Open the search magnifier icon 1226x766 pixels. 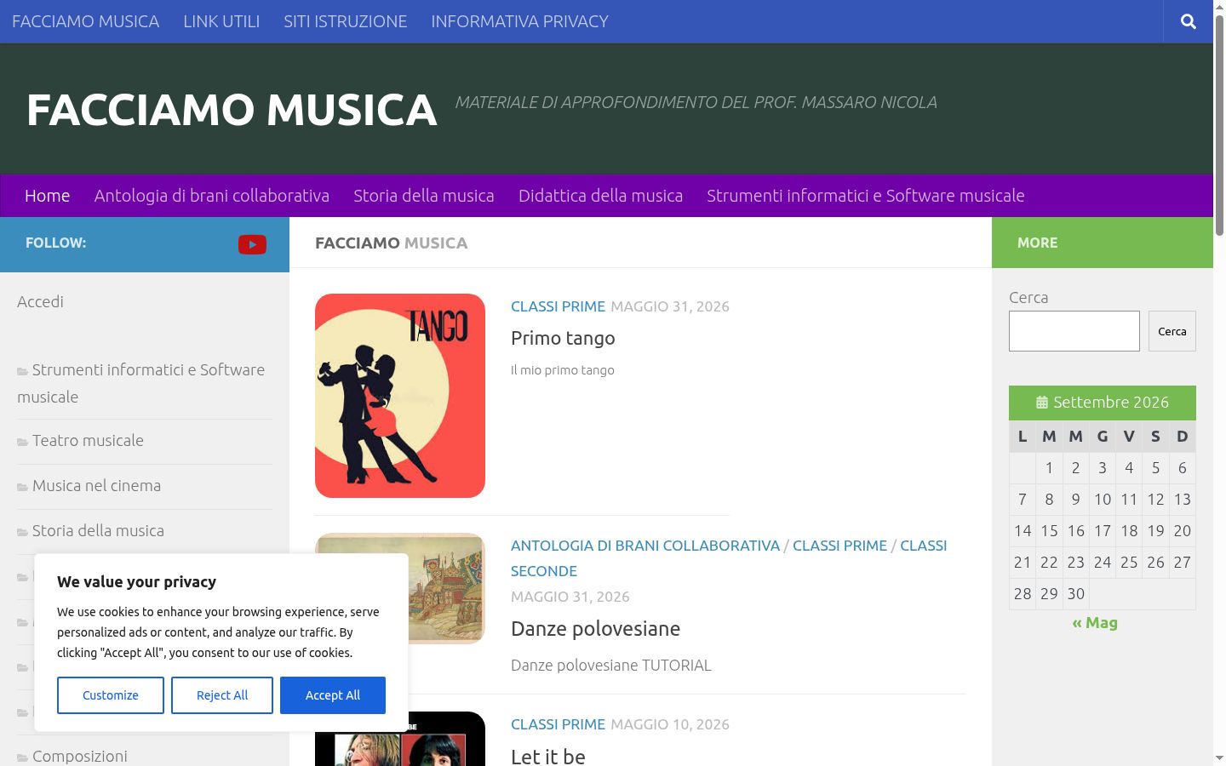pos(1189,21)
